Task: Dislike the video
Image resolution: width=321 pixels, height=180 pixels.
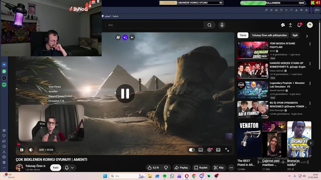Action: tap(166, 168)
